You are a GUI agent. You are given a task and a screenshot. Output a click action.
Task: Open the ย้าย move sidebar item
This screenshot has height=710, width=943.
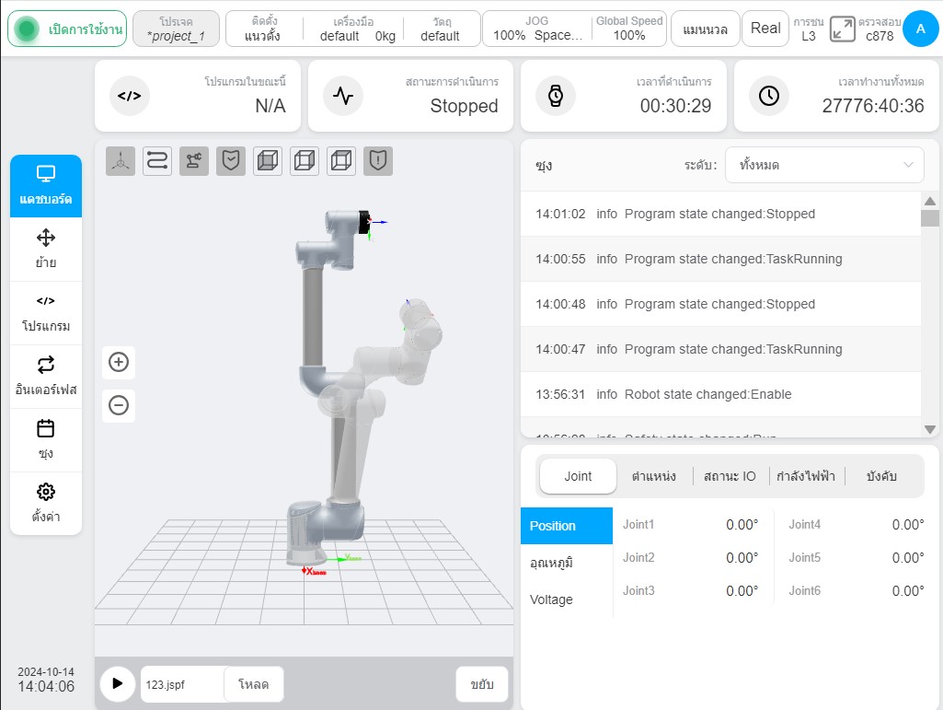[x=46, y=249]
